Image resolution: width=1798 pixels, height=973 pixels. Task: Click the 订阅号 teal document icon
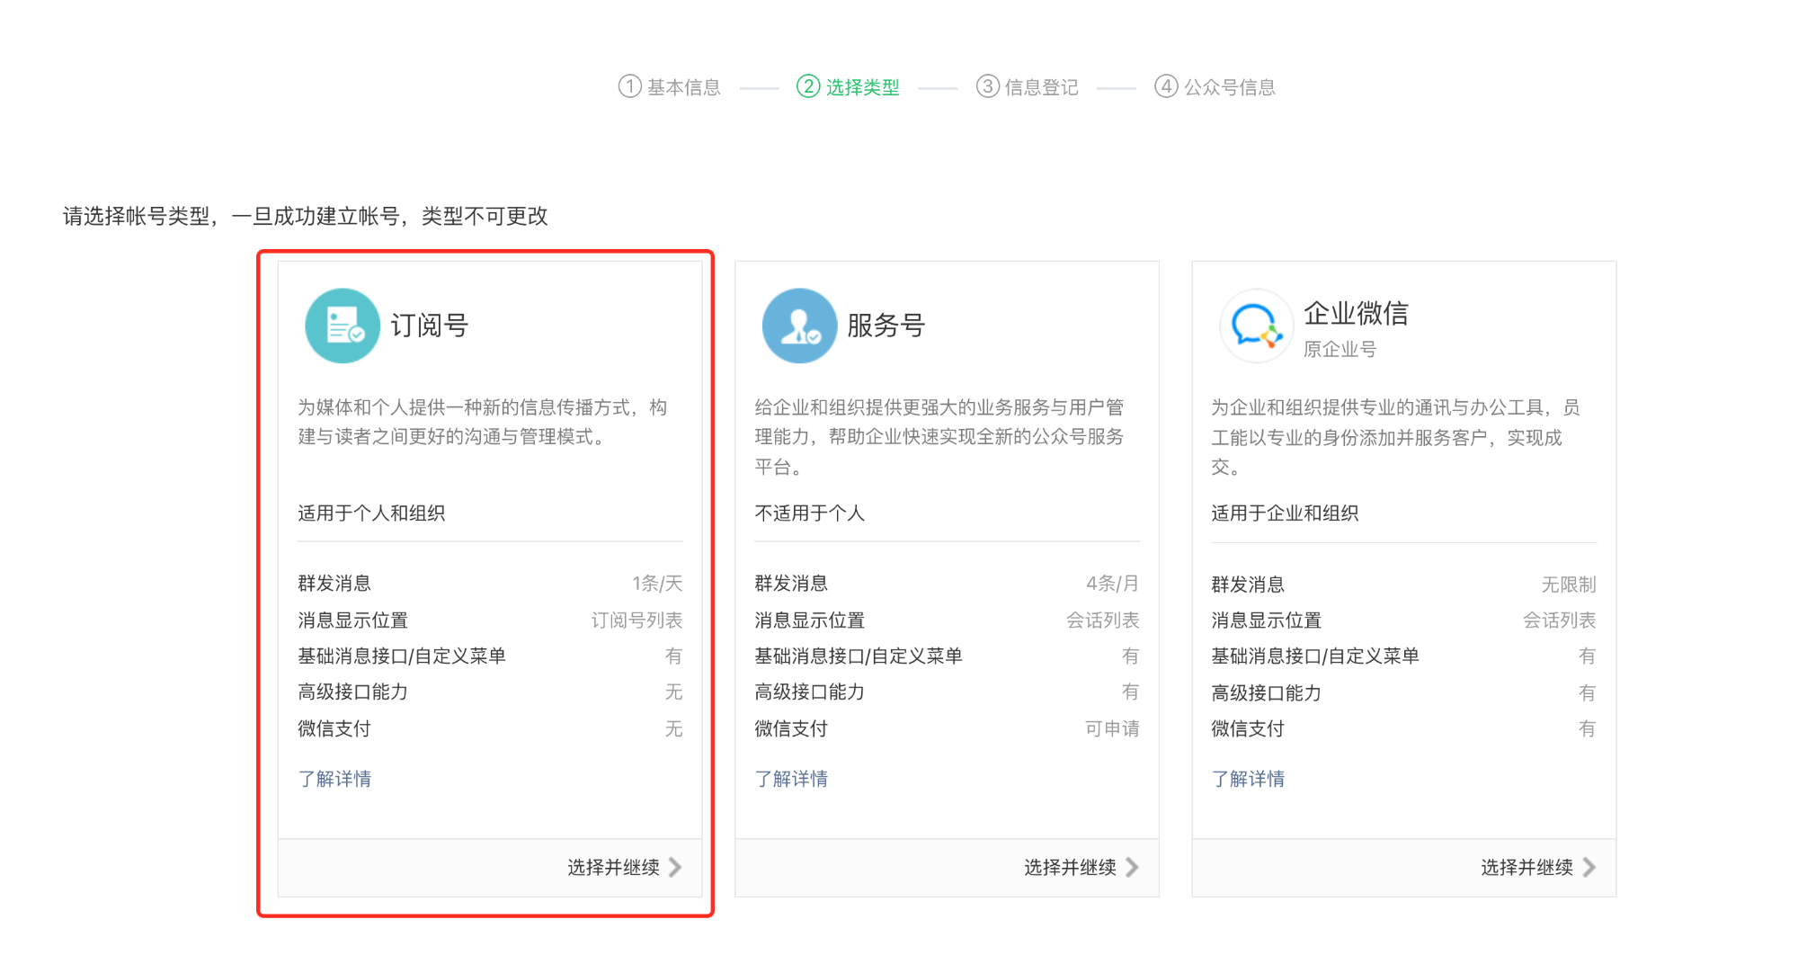click(x=343, y=326)
